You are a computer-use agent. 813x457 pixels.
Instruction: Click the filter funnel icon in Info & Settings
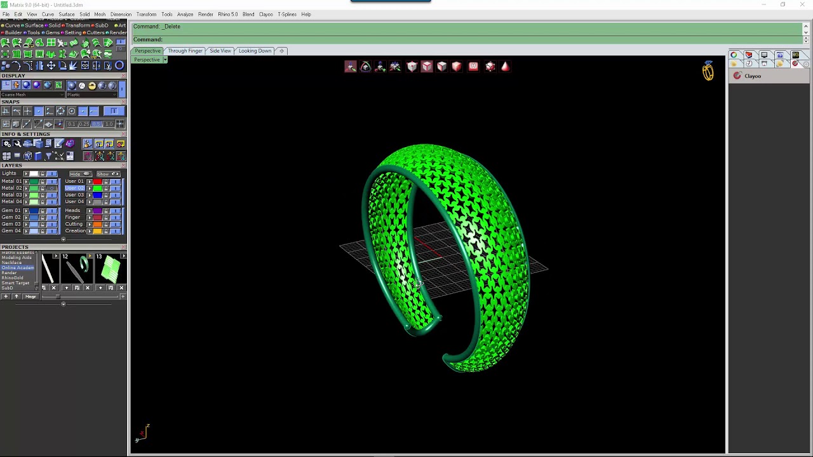(48, 155)
